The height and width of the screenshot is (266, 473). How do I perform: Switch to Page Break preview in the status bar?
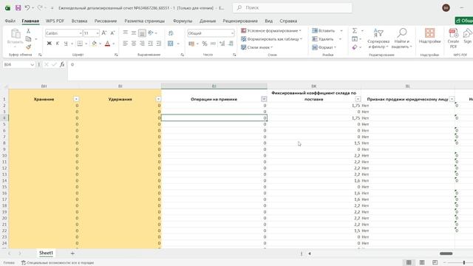point(435,263)
